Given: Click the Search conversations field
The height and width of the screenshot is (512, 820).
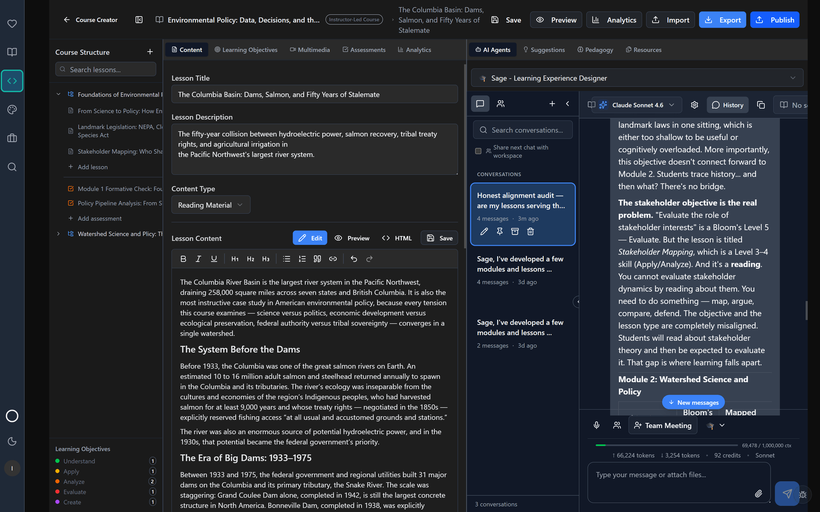Looking at the screenshot, I should (x=523, y=130).
